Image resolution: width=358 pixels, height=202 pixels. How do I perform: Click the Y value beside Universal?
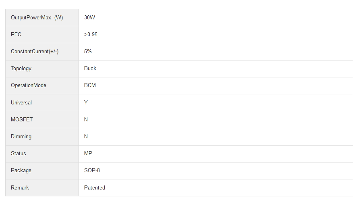[x=86, y=103]
